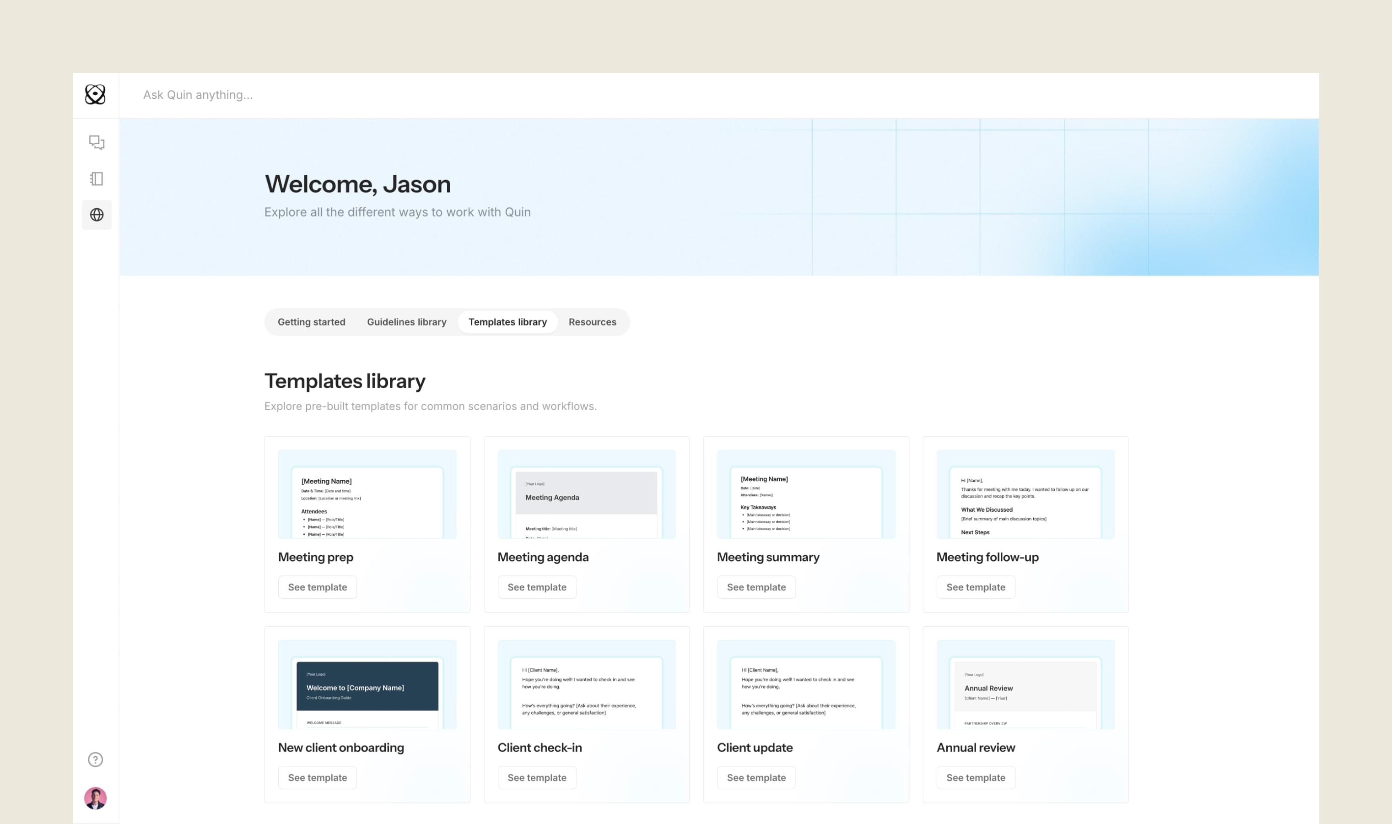Click the Client update preview thumbnail
The height and width of the screenshot is (824, 1392).
806,684
